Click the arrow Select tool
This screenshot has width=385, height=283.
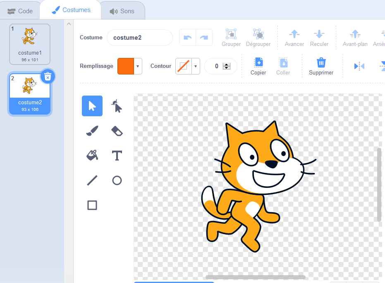[x=92, y=106]
